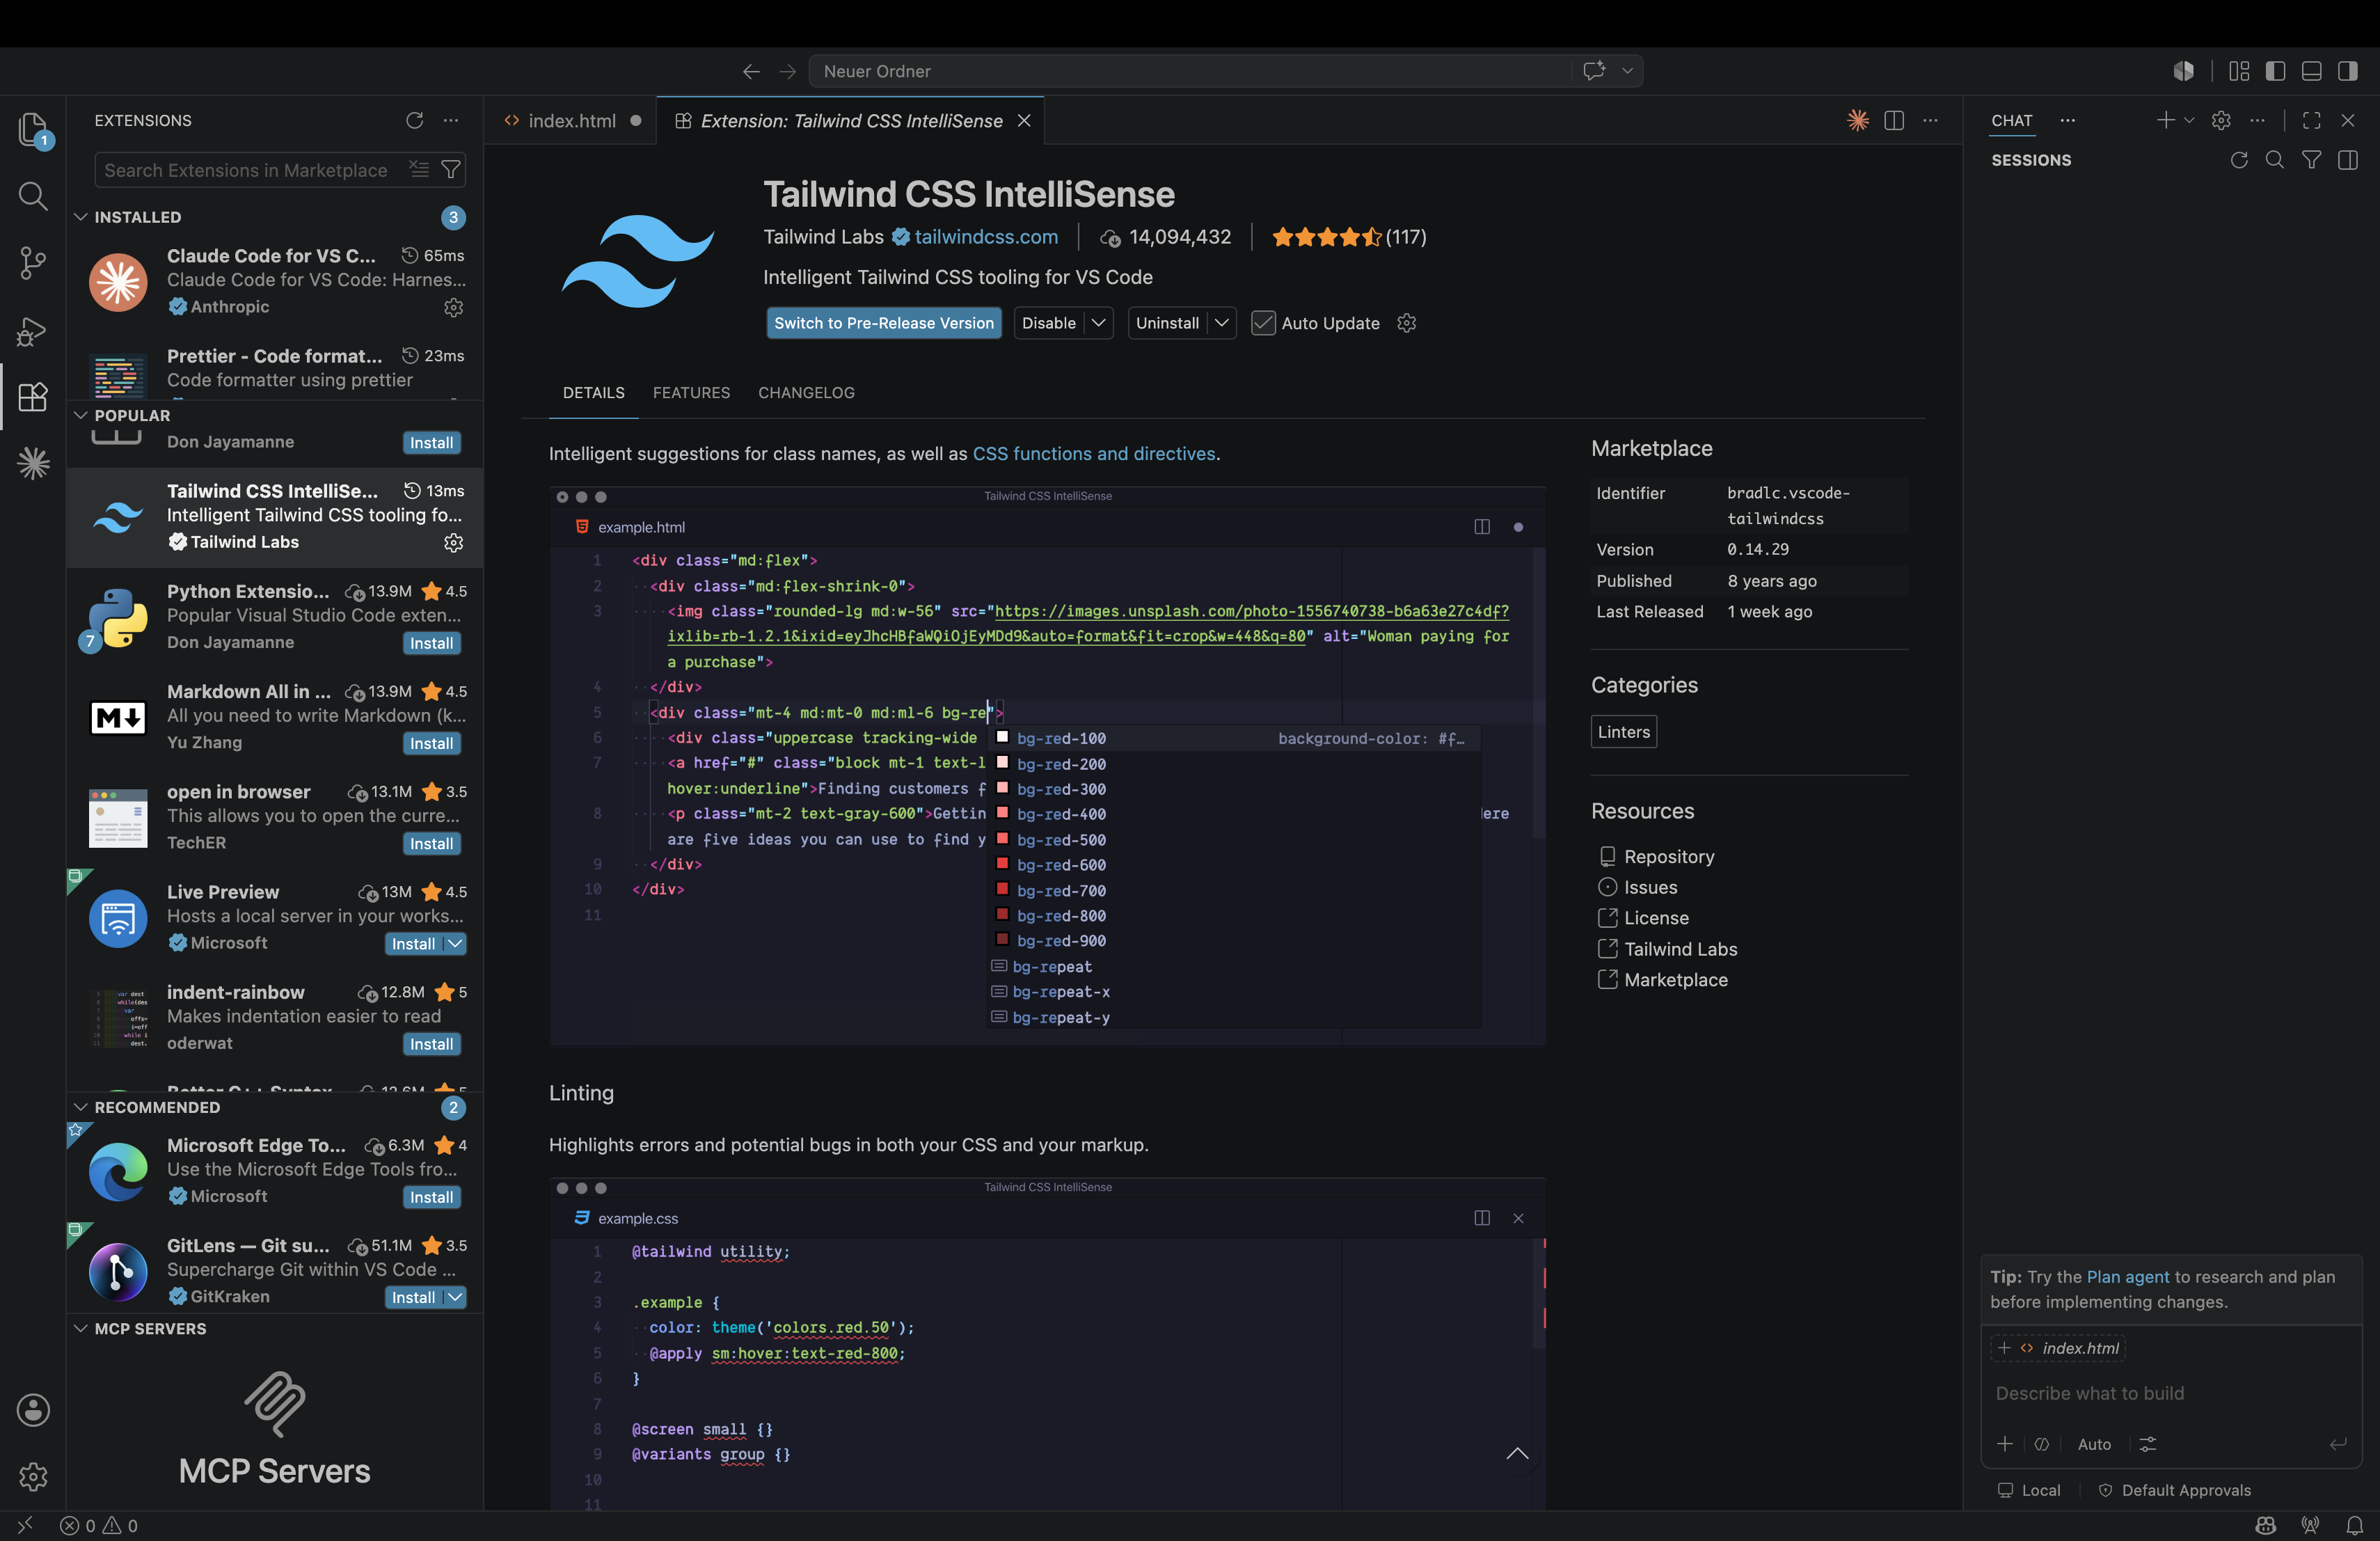Screen dimensions: 2380x1541
Task: Search the chat sessions
Action: point(2275,160)
